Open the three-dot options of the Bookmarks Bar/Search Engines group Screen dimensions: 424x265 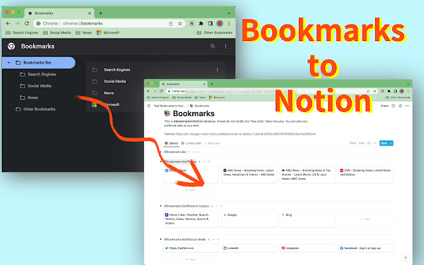click(x=217, y=206)
